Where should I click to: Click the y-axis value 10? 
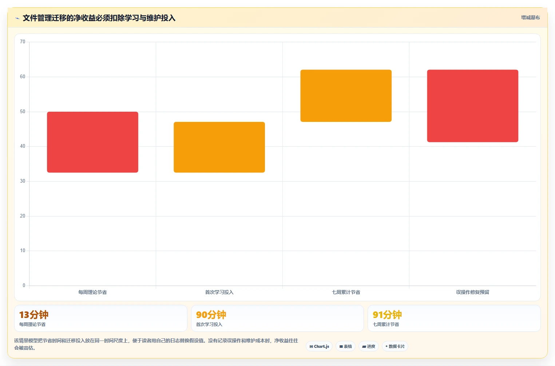coord(23,251)
